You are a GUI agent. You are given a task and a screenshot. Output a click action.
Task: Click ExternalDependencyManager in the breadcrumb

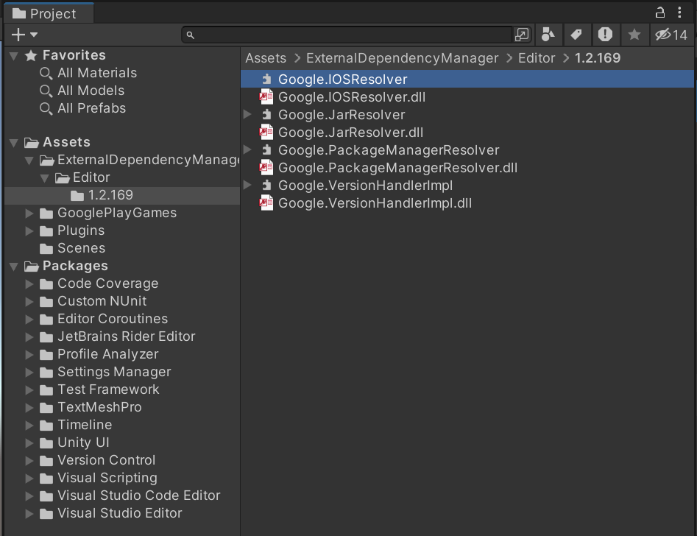point(403,58)
